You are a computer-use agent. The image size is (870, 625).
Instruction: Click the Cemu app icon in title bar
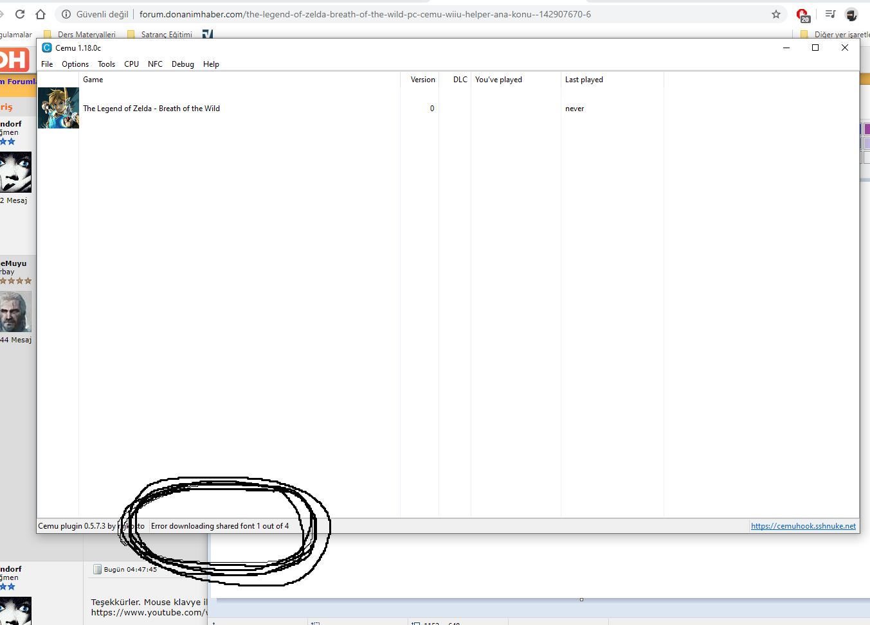pyautogui.click(x=47, y=48)
